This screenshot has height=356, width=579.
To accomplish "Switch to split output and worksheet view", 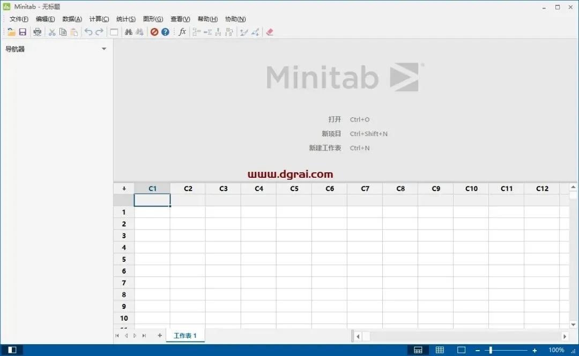I will click(x=418, y=350).
